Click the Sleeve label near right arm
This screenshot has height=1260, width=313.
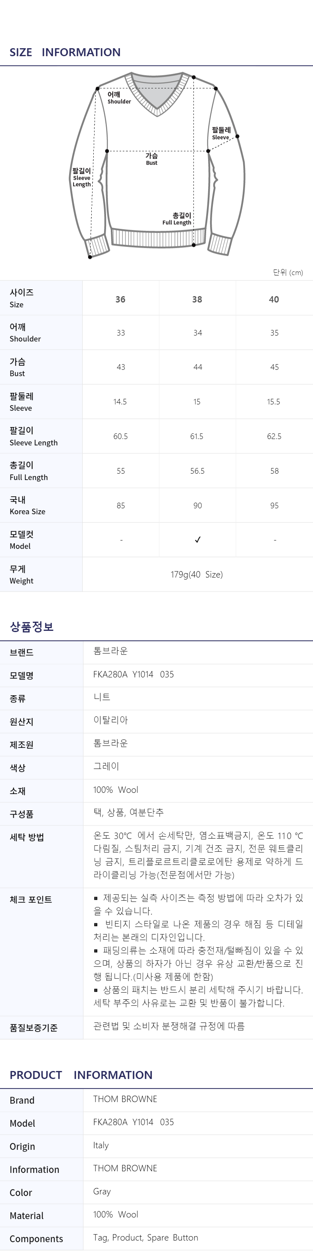[x=221, y=134]
